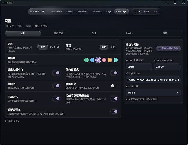Open the Overview page
188x145 pixels.
pyautogui.click(x=56, y=12)
